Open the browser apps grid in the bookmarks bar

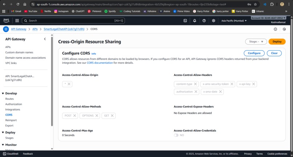click(x=4, y=11)
